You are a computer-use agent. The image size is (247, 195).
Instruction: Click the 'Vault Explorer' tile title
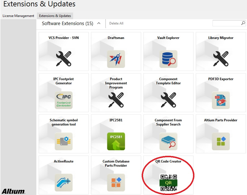168,38
